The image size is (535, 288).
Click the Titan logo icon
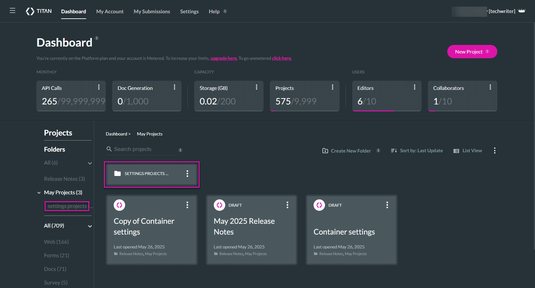[30, 11]
